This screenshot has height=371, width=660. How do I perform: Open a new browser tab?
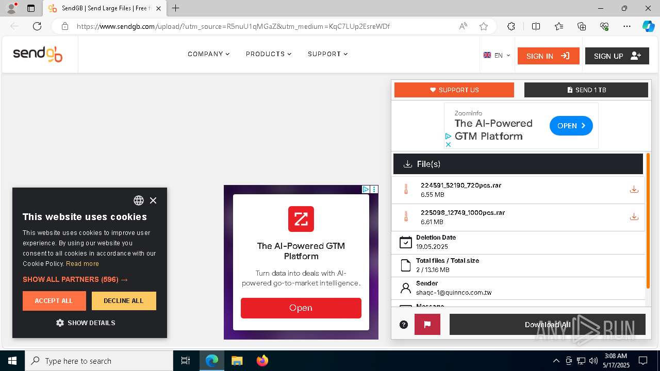[x=176, y=8]
